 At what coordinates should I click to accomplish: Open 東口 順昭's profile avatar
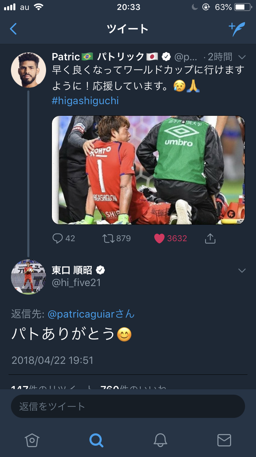pyautogui.click(x=29, y=276)
